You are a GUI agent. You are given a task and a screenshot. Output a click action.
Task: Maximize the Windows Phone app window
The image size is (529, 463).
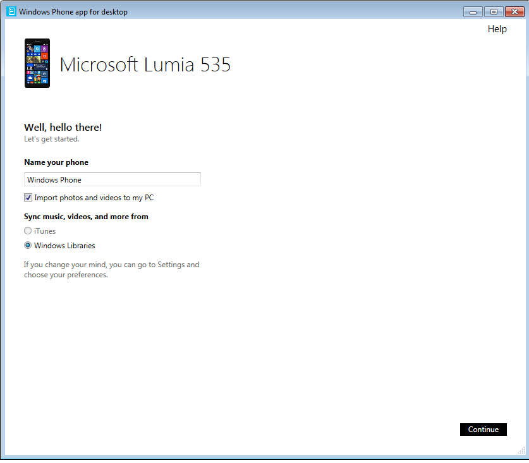[x=494, y=11]
